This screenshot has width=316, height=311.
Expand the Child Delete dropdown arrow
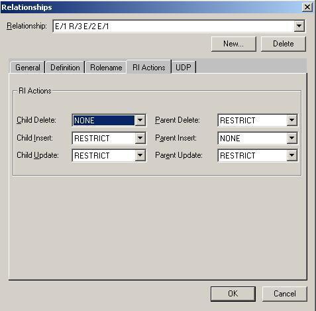[140, 120]
